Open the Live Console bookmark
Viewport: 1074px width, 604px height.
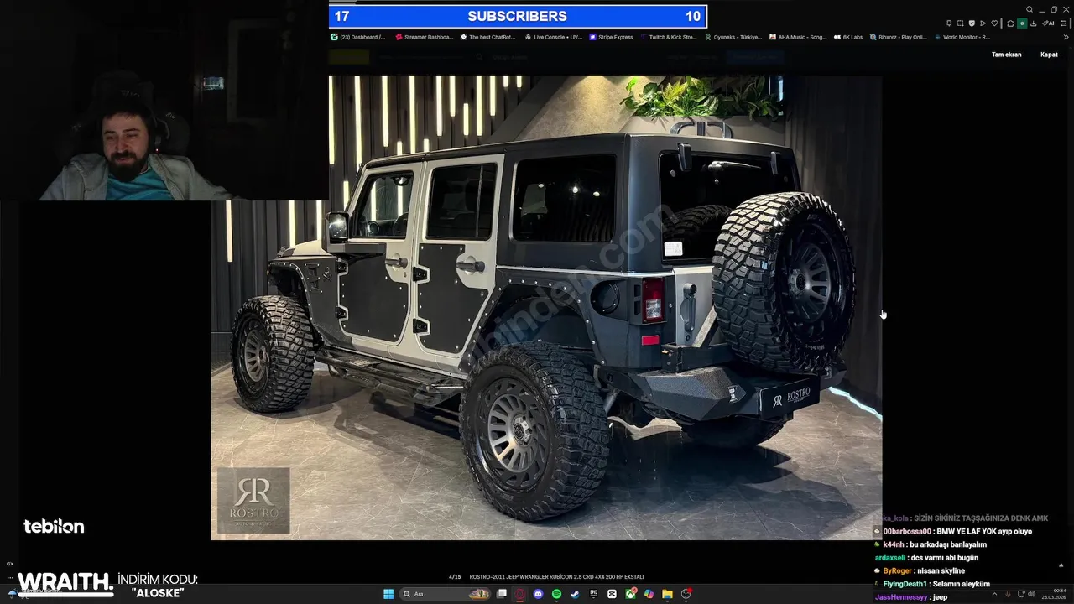pyautogui.click(x=554, y=37)
